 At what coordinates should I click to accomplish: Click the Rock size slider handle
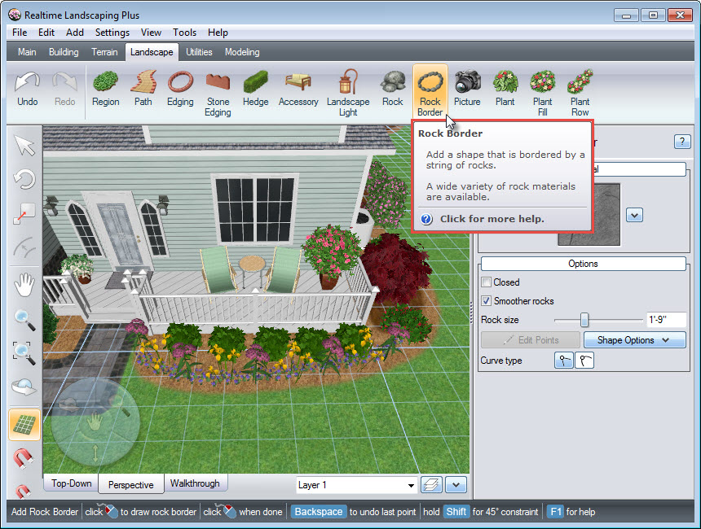pos(584,320)
